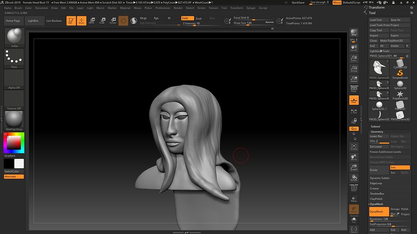Enable DynaMesh on the sculpt
This screenshot has height=234, width=417.
pyautogui.click(x=379, y=211)
